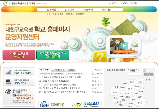Expand the second 전체 school dropdown
159x109 pixels.
(142, 70)
